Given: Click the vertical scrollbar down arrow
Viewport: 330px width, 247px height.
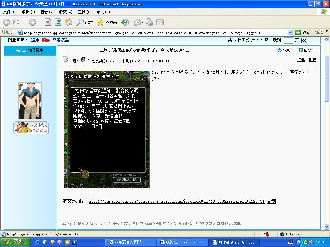Looking at the screenshot, I should tap(327, 227).
